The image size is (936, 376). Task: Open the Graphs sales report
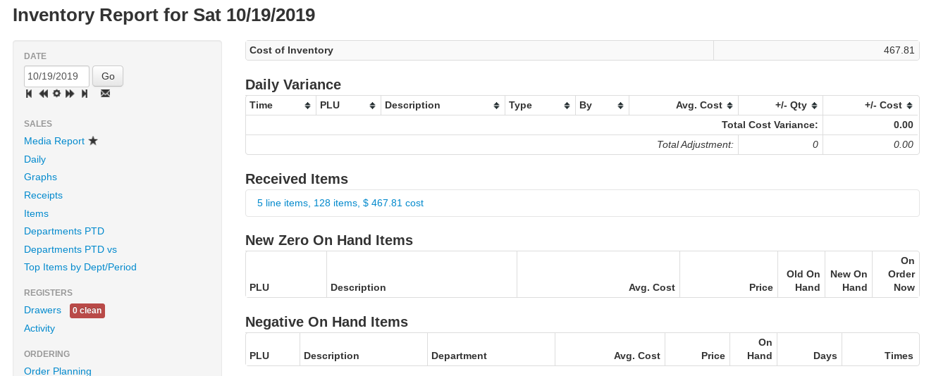40,177
